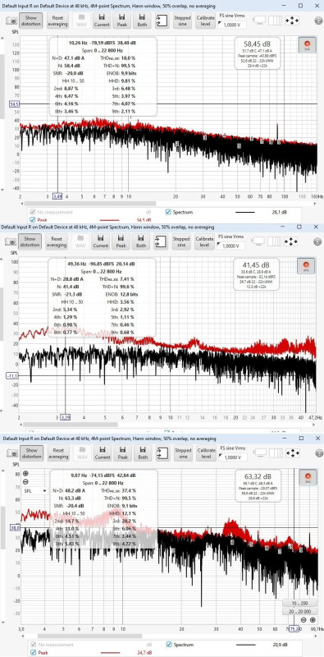Set range to 20 .. 20 000 button
The width and height of the screenshot is (324, 657).
click(299, 611)
